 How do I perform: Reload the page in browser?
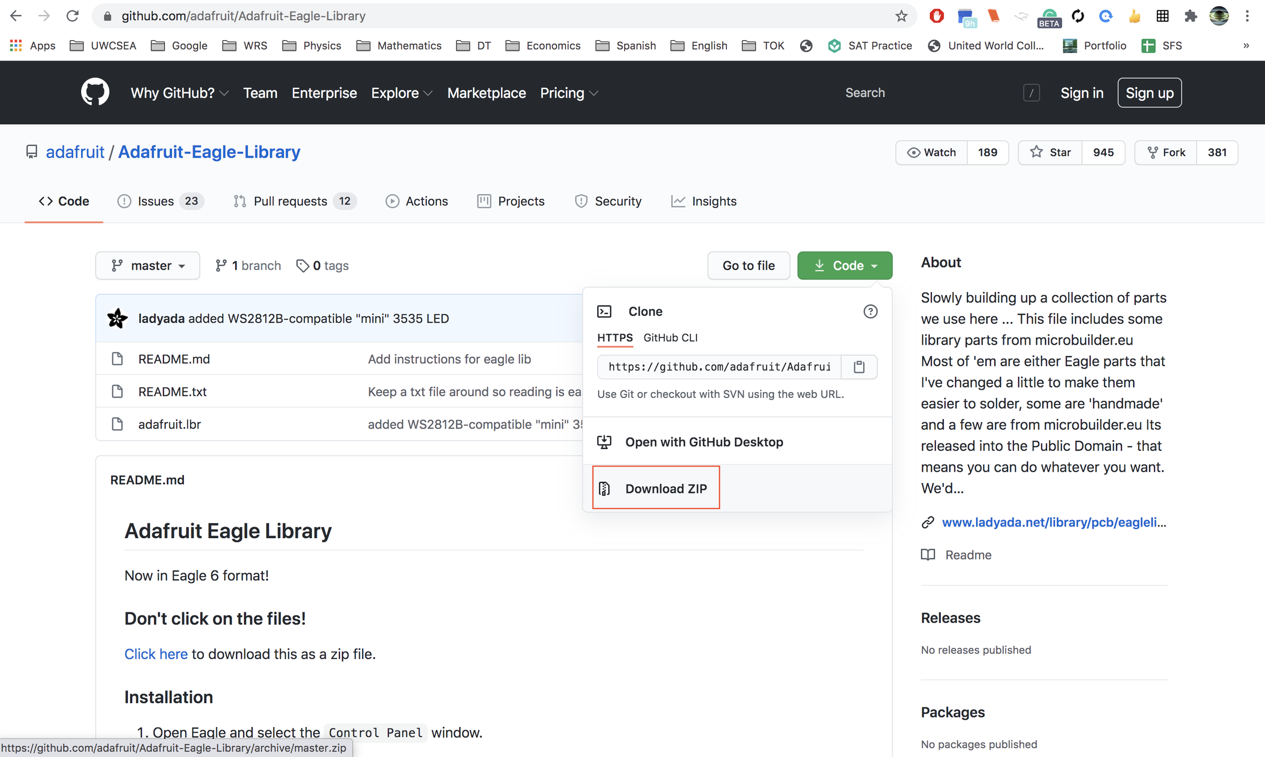72,16
